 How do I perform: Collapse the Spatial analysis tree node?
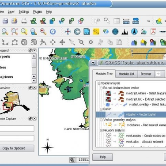(x=99, y=83)
